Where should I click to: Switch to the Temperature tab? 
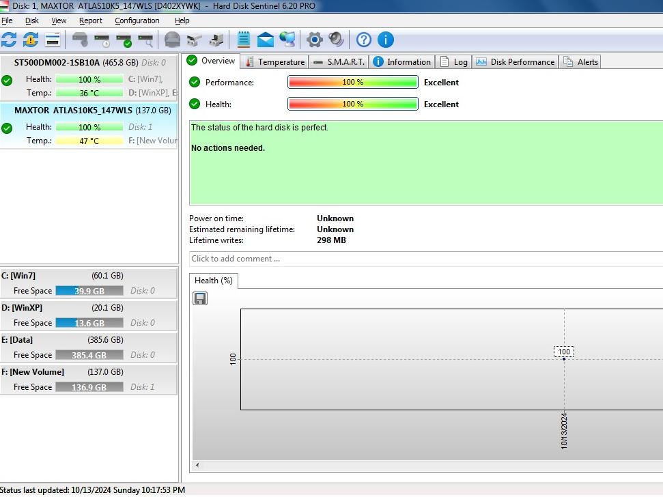point(275,62)
